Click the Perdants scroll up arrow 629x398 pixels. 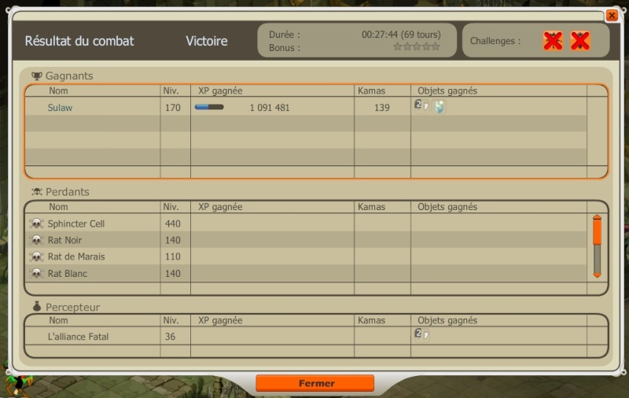click(x=597, y=217)
